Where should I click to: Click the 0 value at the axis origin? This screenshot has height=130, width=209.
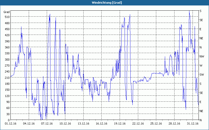[9, 120]
